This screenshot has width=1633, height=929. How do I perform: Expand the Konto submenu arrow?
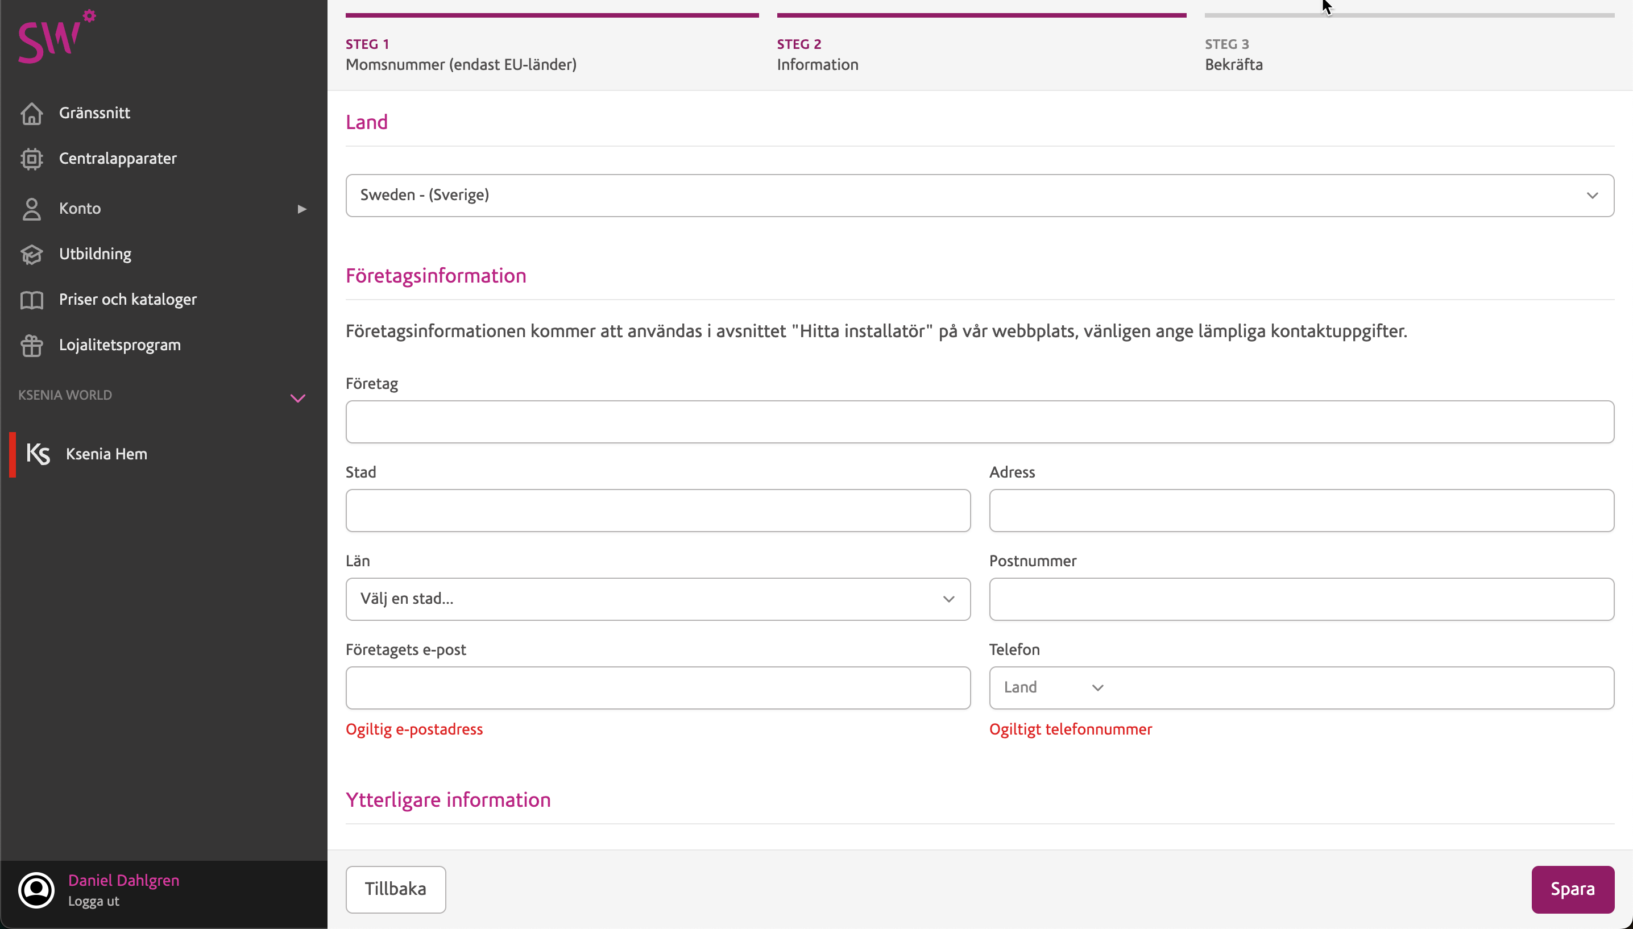pyautogui.click(x=302, y=209)
